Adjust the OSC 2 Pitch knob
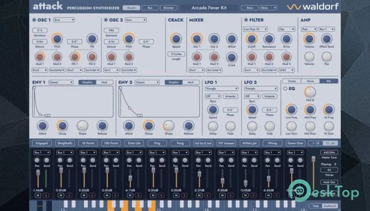 click(x=128, y=39)
